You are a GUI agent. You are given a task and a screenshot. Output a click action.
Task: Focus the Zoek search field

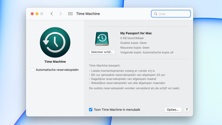point(171,14)
